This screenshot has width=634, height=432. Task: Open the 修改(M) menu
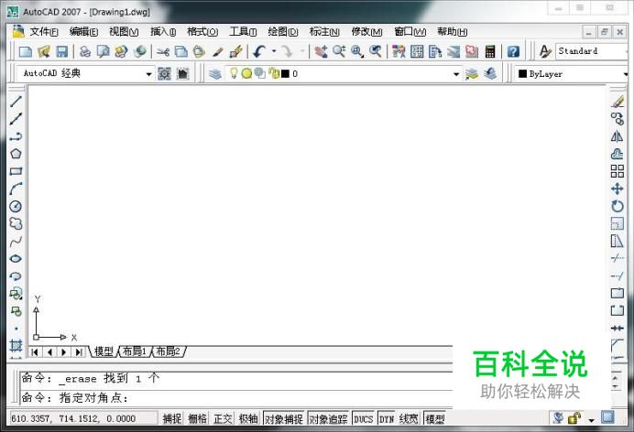click(x=366, y=31)
